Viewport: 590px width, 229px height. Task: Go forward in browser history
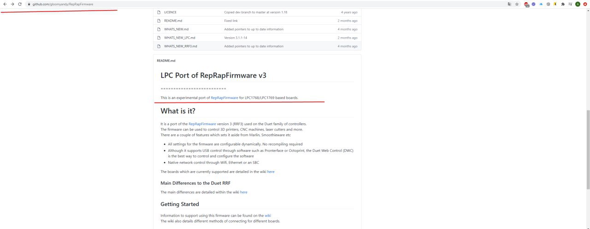(x=12, y=4)
